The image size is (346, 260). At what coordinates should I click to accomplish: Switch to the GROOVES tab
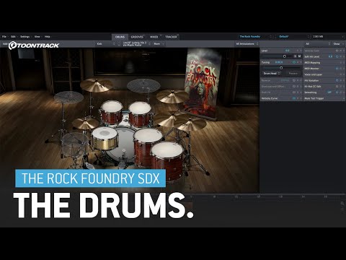[137, 37]
